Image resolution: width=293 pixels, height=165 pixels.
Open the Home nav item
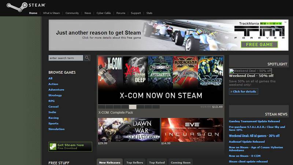click(x=33, y=13)
